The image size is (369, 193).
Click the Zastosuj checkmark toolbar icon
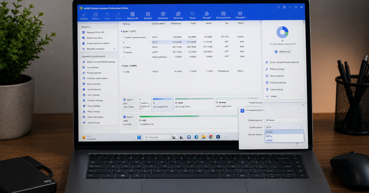tap(84, 14)
